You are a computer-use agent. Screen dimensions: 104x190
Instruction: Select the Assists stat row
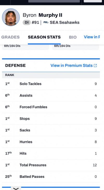click(x=51, y=95)
